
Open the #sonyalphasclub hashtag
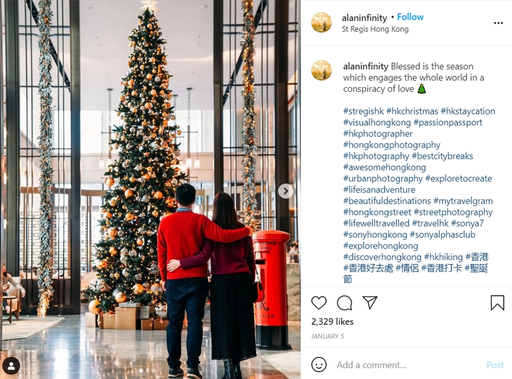click(442, 234)
